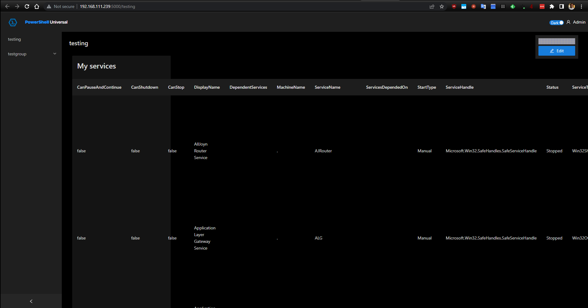
Task: Sort by the Status column header
Action: pyautogui.click(x=553, y=87)
